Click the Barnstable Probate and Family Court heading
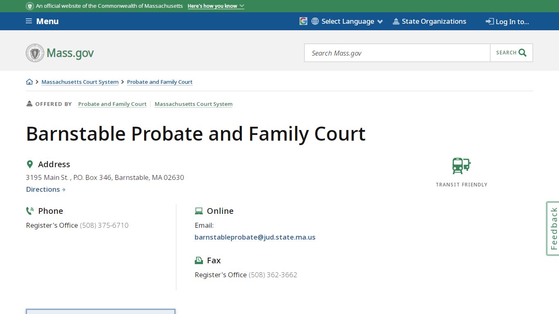 [196, 134]
